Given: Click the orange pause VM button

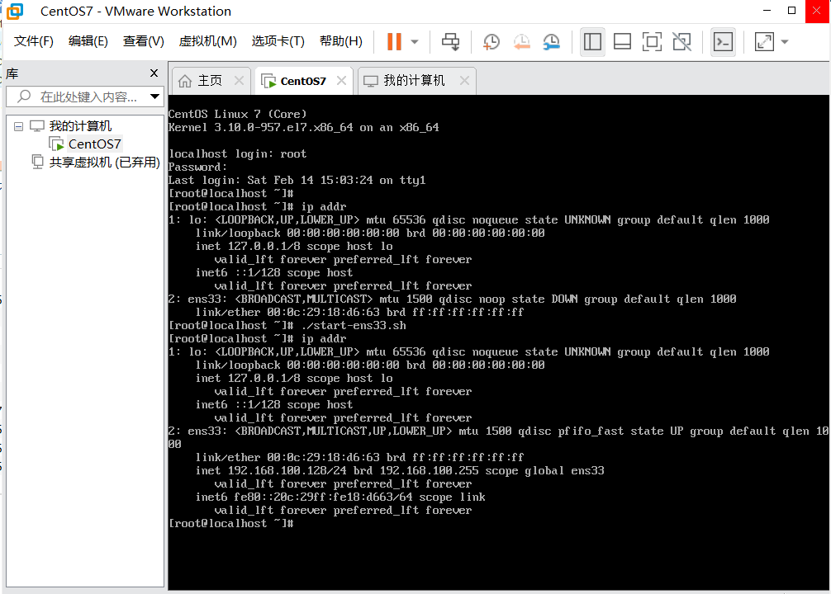Looking at the screenshot, I should [x=394, y=41].
